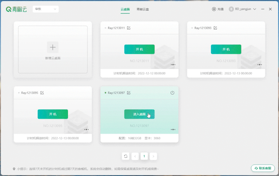
Task: Click the tip icon beside 小提示
Action: pyautogui.click(x=14, y=169)
